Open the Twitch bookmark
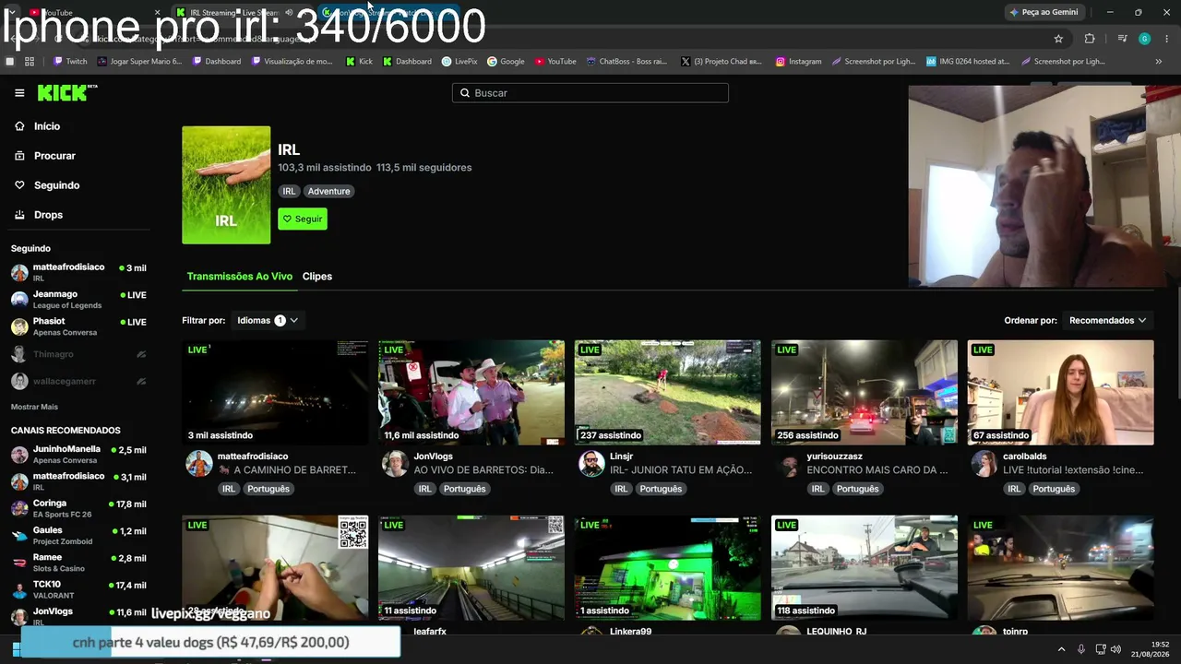Screen dimensions: 1181x664 click(70, 62)
